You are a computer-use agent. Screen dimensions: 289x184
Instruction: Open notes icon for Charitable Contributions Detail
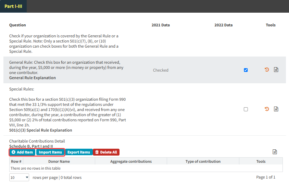275,152
